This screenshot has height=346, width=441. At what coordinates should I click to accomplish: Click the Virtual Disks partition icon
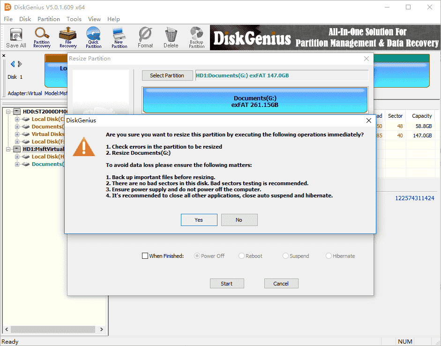(26, 134)
